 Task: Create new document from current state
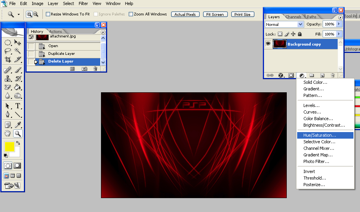tap(72, 69)
